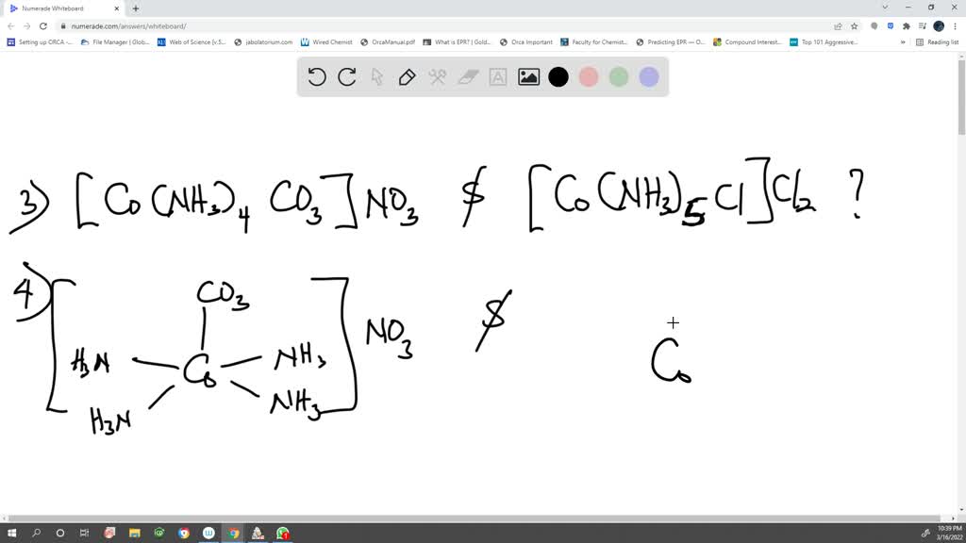
Task: Open the text insertion tool
Action: coord(495,77)
